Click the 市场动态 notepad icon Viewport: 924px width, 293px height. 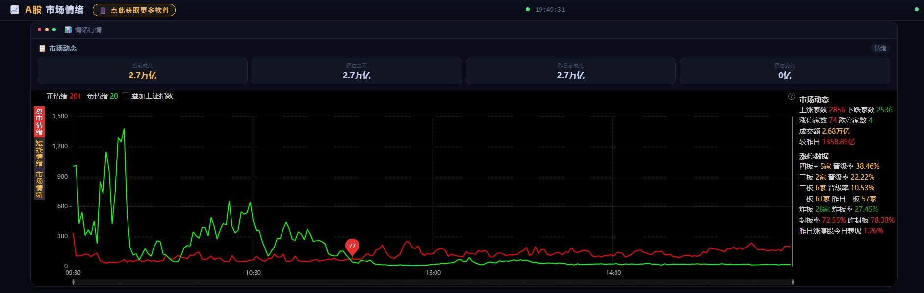pyautogui.click(x=42, y=48)
